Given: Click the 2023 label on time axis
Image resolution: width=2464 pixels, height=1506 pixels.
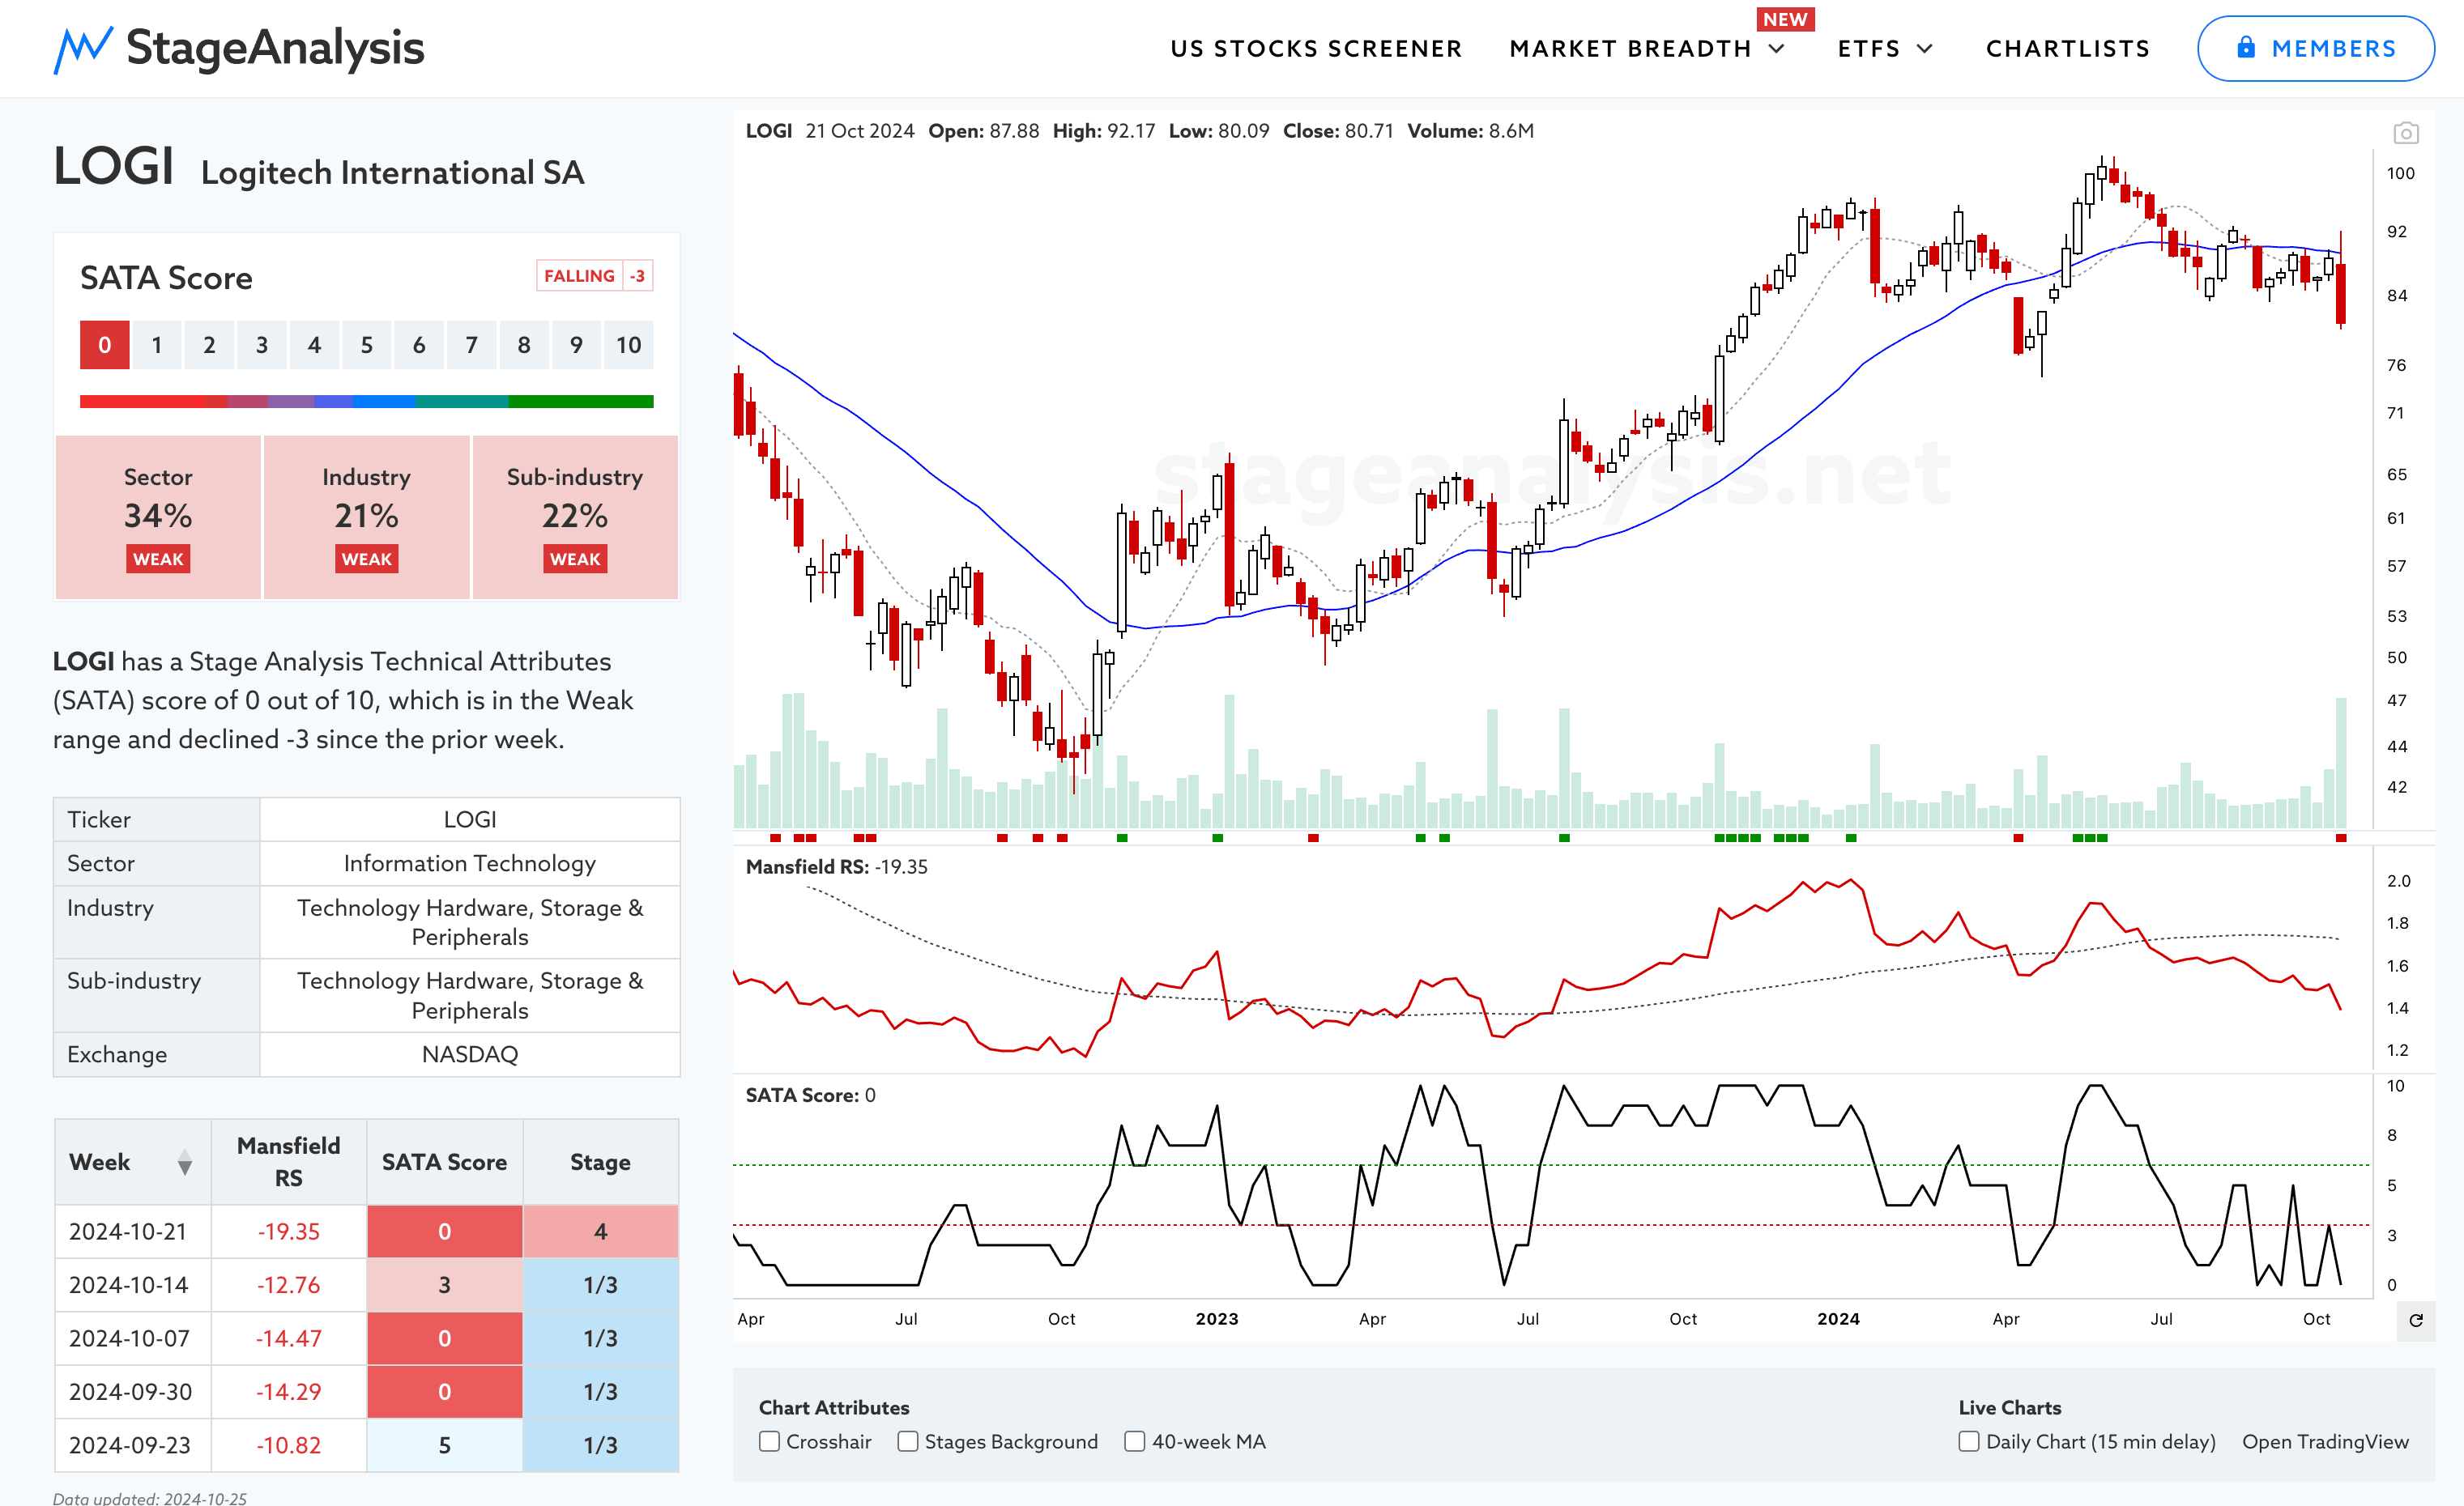Looking at the screenshot, I should tap(1217, 1319).
